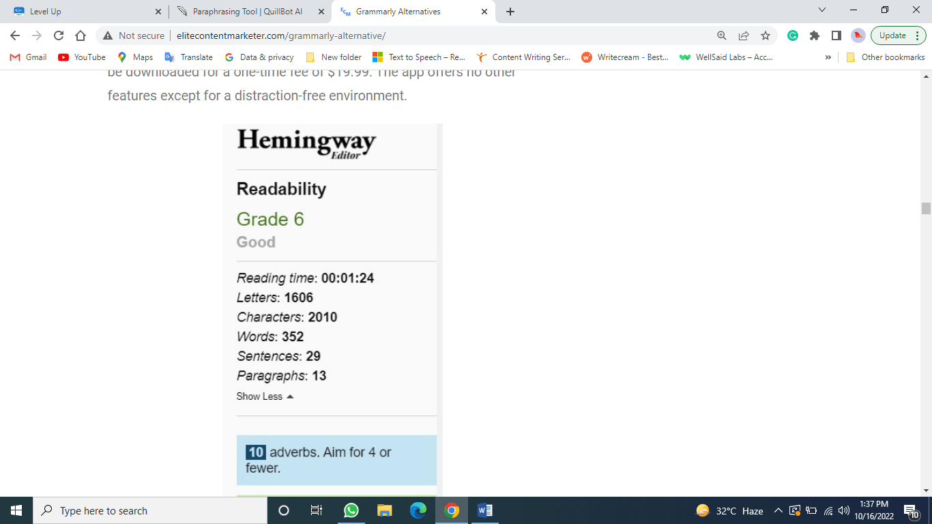Go back to the previous page
The width and height of the screenshot is (932, 524).
[15, 35]
